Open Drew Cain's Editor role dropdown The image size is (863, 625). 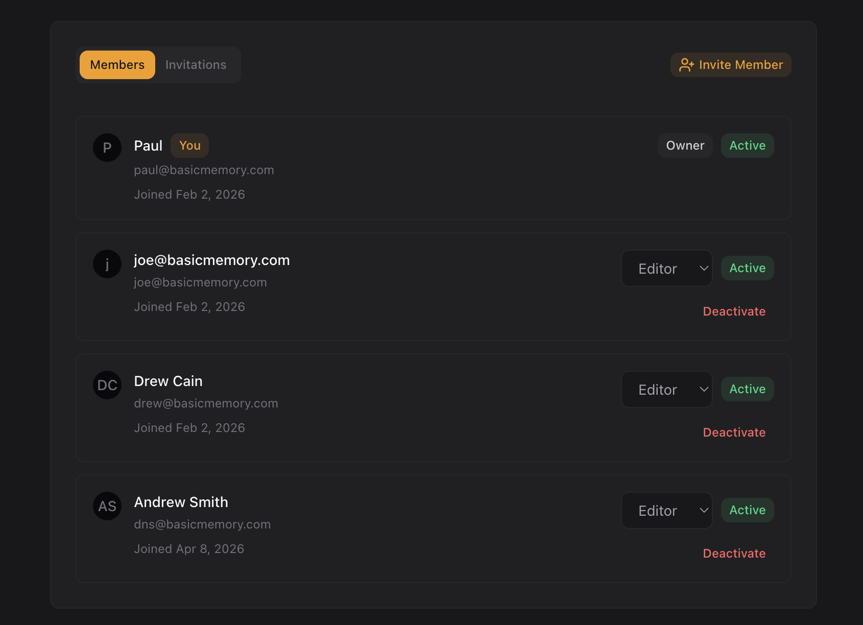pyautogui.click(x=667, y=390)
